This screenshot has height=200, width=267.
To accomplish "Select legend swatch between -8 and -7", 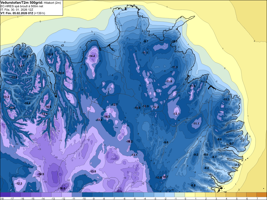I will 108,195.
